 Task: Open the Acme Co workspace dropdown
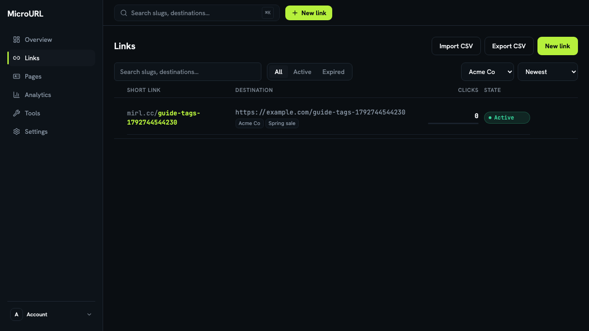click(x=487, y=72)
